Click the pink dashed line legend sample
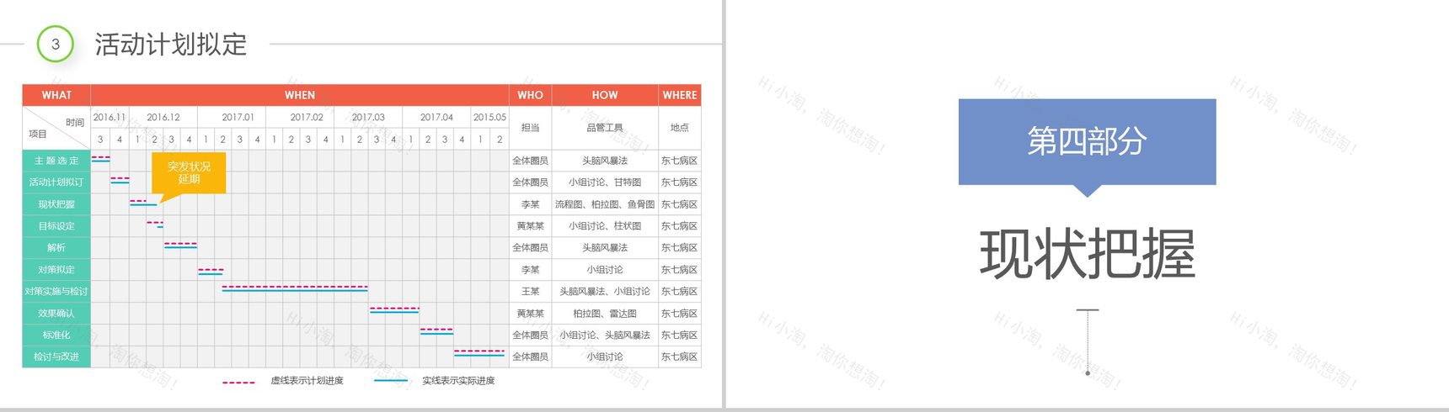This screenshot has width=1449, height=412. click(238, 383)
